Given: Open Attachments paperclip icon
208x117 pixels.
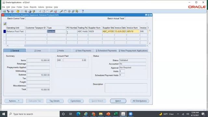Looking at the screenshot, I should 73,11.
